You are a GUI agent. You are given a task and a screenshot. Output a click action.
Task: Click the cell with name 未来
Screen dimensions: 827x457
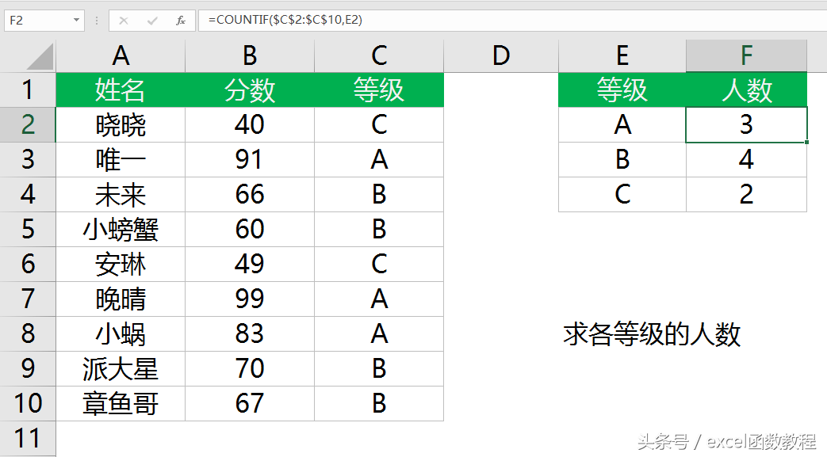(x=121, y=195)
